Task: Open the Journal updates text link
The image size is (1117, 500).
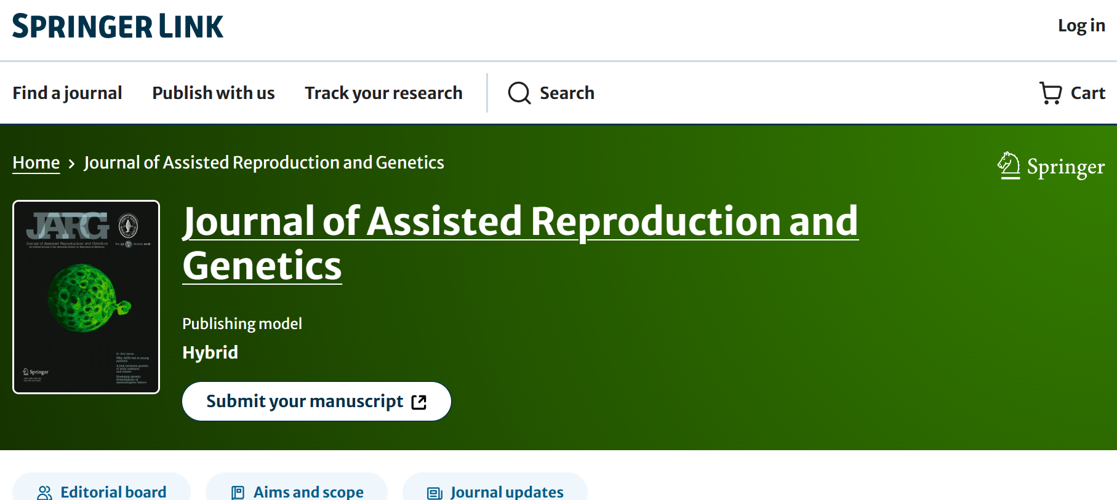Action: (x=506, y=492)
